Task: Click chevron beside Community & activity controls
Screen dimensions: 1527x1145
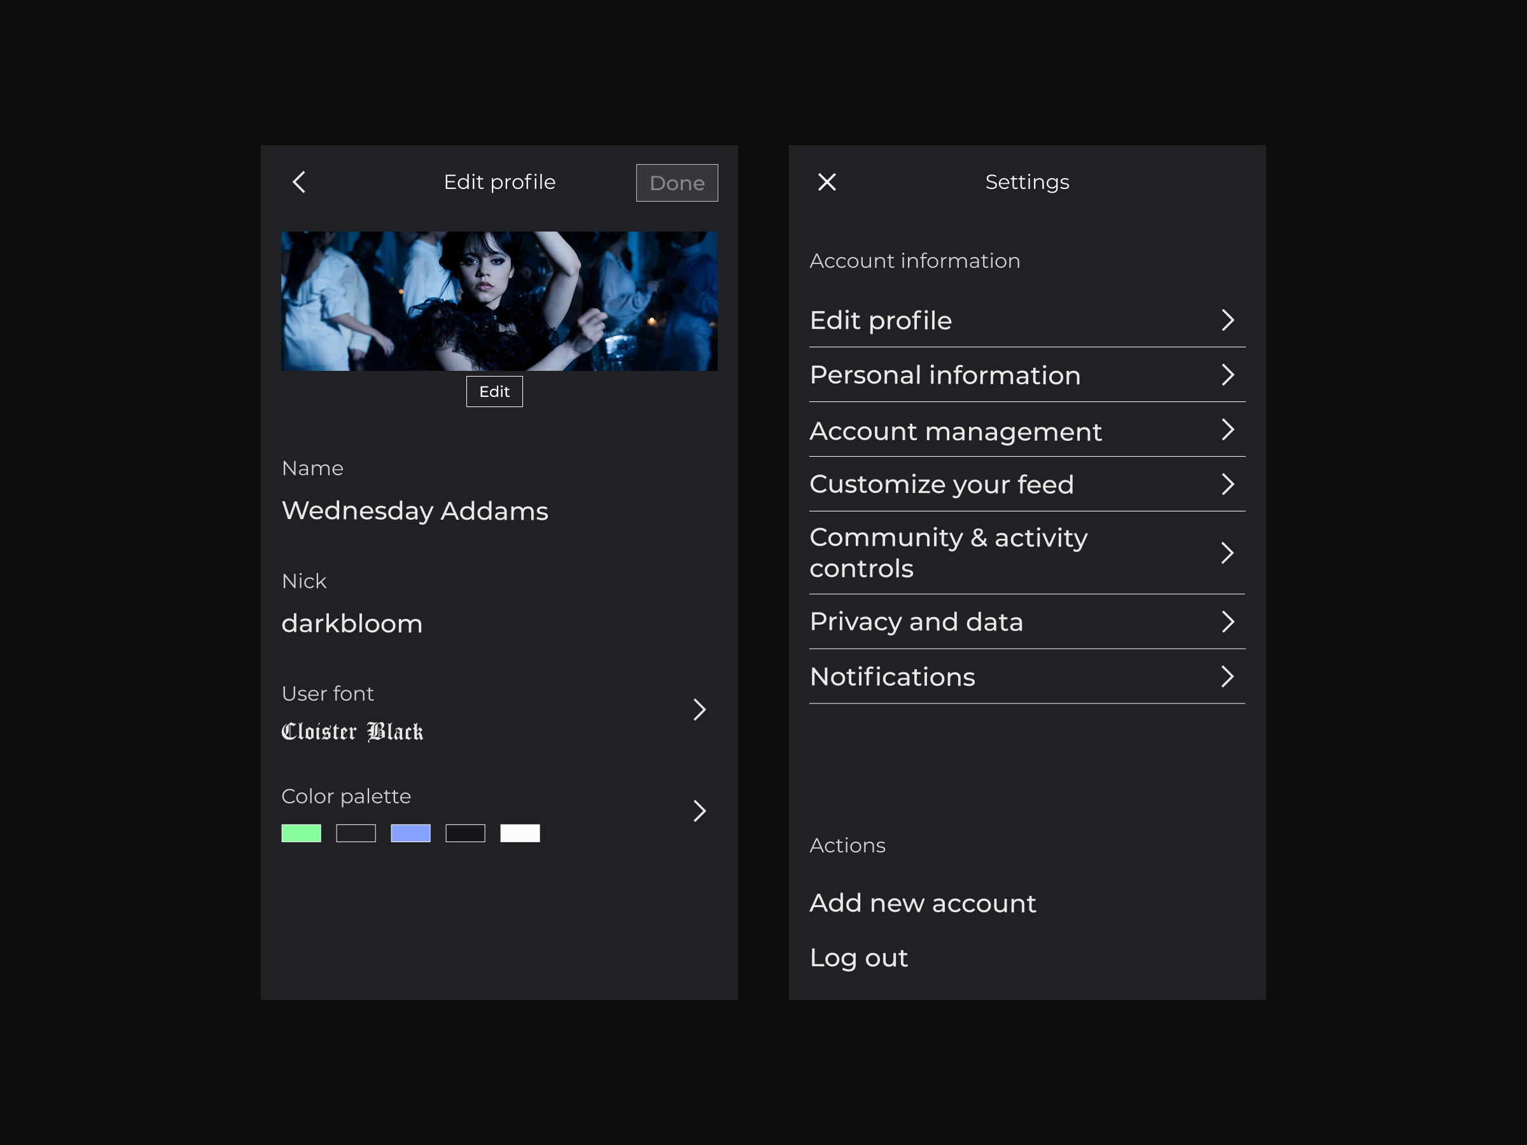Action: (x=1227, y=553)
